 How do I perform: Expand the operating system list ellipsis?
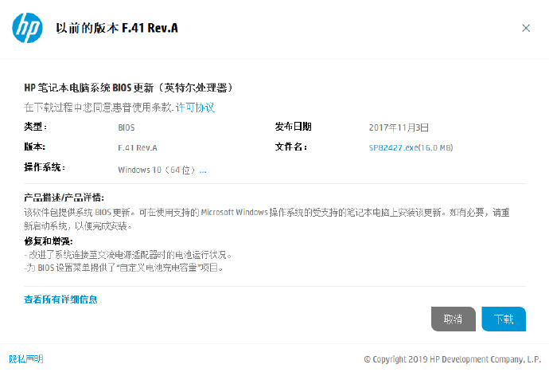[203, 170]
